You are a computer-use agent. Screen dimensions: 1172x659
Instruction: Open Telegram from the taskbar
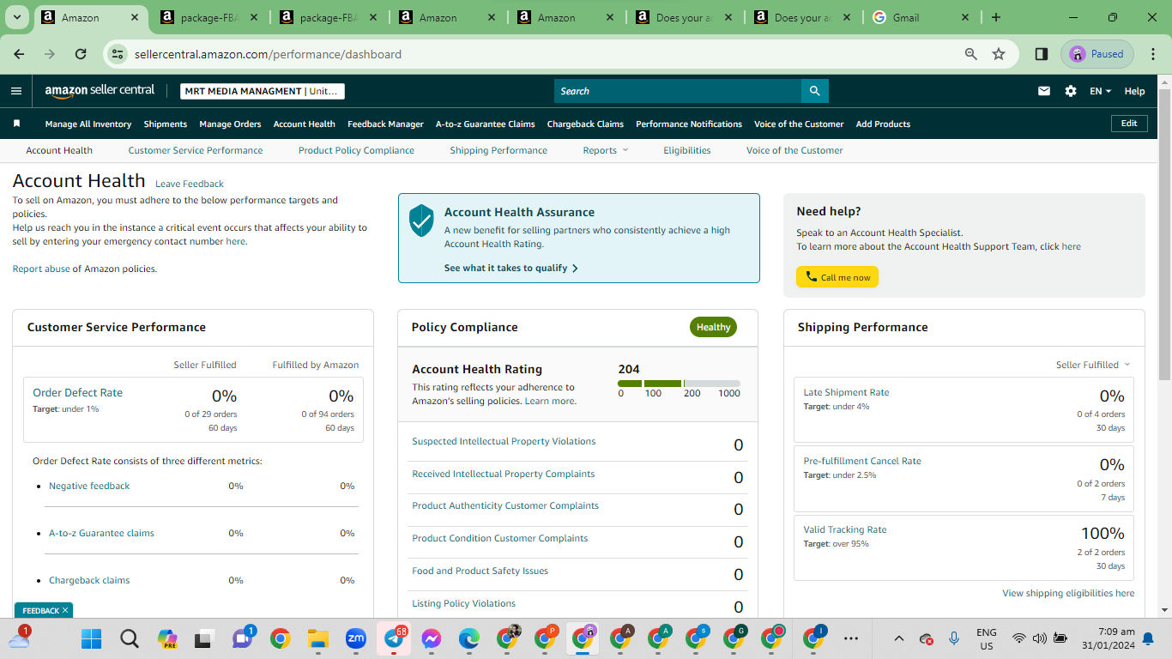[394, 638]
